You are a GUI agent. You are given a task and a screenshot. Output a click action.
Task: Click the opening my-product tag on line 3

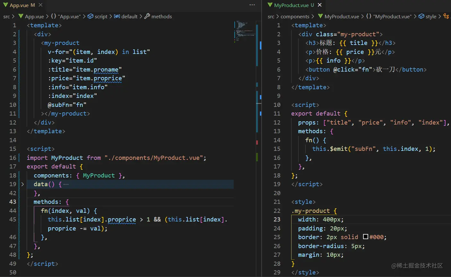pos(60,43)
